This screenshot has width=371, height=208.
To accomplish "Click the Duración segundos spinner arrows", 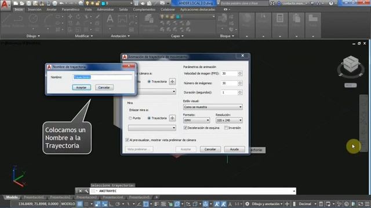I will [x=240, y=92].
